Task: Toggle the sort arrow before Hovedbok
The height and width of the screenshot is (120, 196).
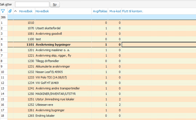Action: tap(15, 11)
